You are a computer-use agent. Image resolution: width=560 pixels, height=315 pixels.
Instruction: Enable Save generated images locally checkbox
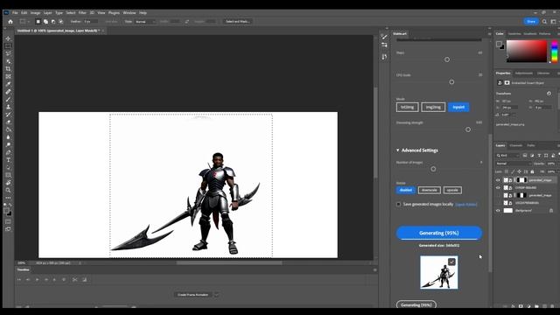pyautogui.click(x=398, y=204)
